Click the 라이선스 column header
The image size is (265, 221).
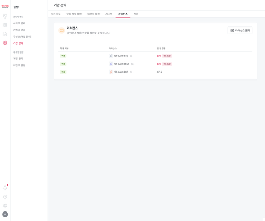(112, 48)
